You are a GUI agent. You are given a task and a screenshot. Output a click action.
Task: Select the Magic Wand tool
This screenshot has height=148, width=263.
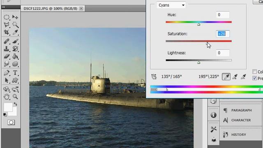[x=15, y=25]
